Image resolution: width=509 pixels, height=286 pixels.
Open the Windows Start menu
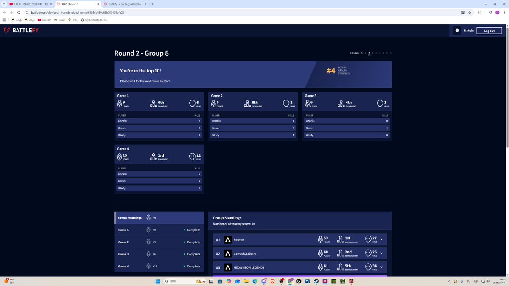158,281
